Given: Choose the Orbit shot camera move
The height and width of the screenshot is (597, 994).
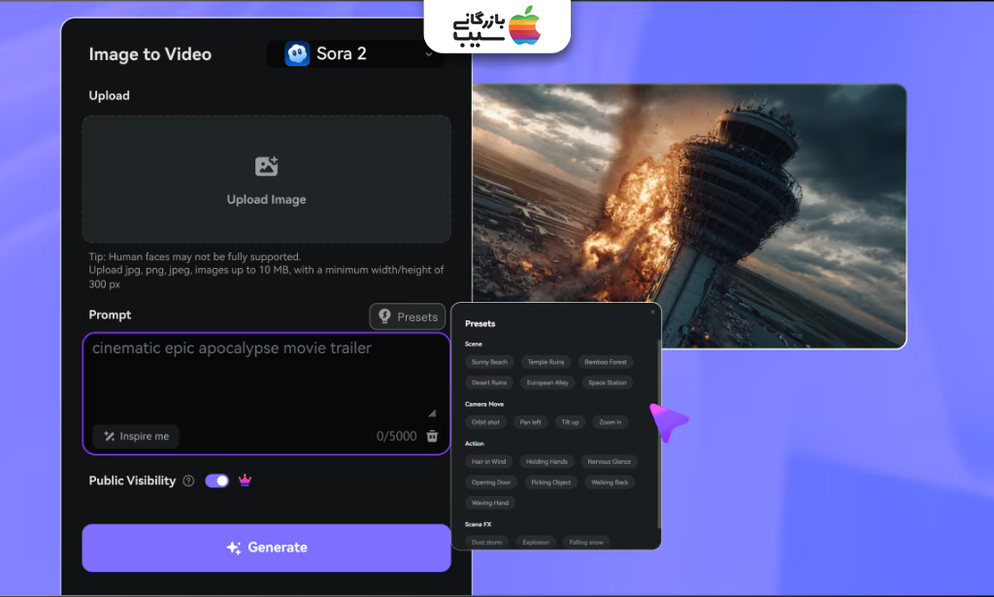Looking at the screenshot, I should (x=485, y=422).
